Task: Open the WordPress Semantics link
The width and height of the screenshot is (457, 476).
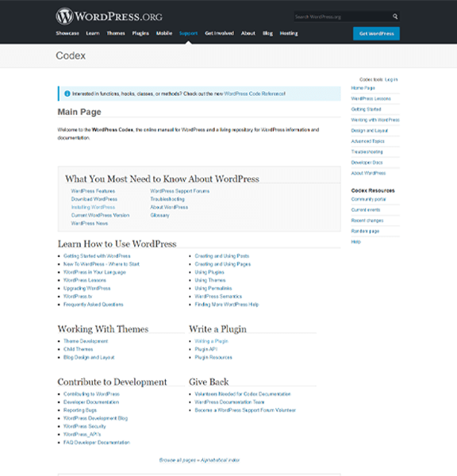Action: click(218, 296)
